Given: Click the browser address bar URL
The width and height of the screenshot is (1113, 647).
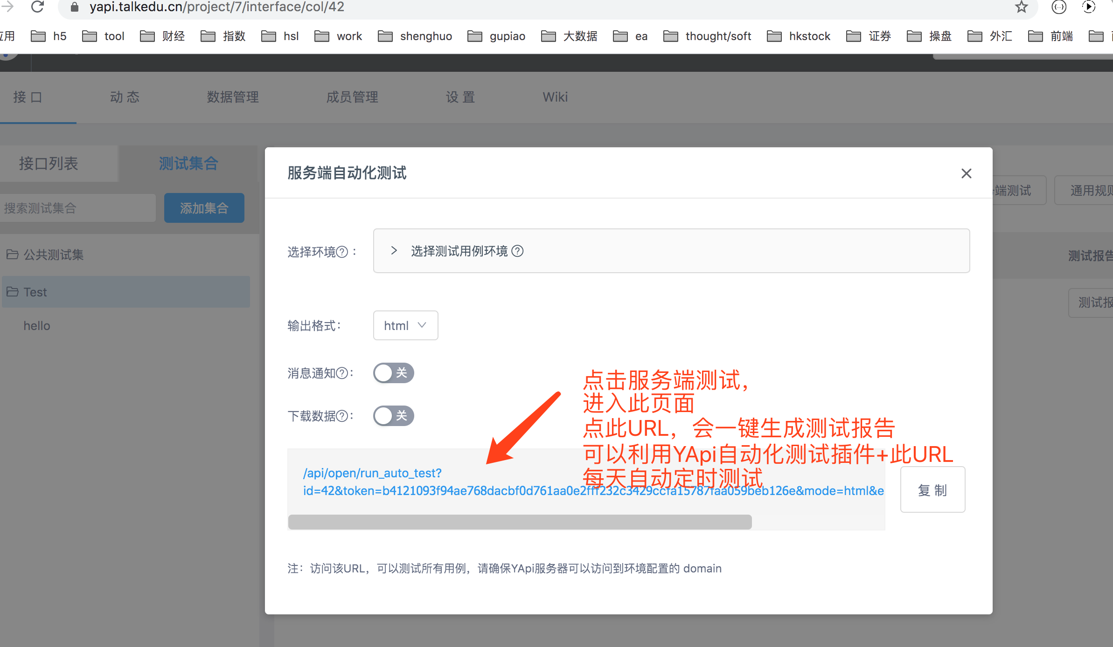Looking at the screenshot, I should coord(217,7).
